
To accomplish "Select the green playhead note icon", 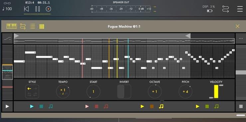I will click(x=216, y=106).
